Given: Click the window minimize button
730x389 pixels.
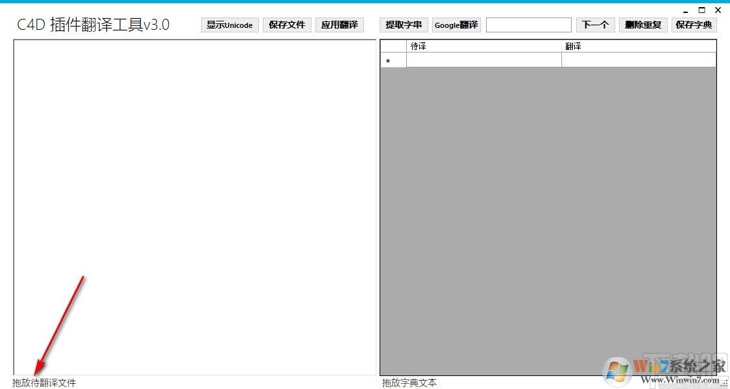Looking at the screenshot, I should pos(685,10).
